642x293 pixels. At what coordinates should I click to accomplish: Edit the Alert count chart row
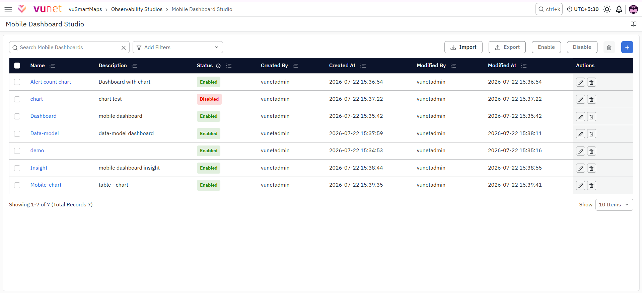580,82
